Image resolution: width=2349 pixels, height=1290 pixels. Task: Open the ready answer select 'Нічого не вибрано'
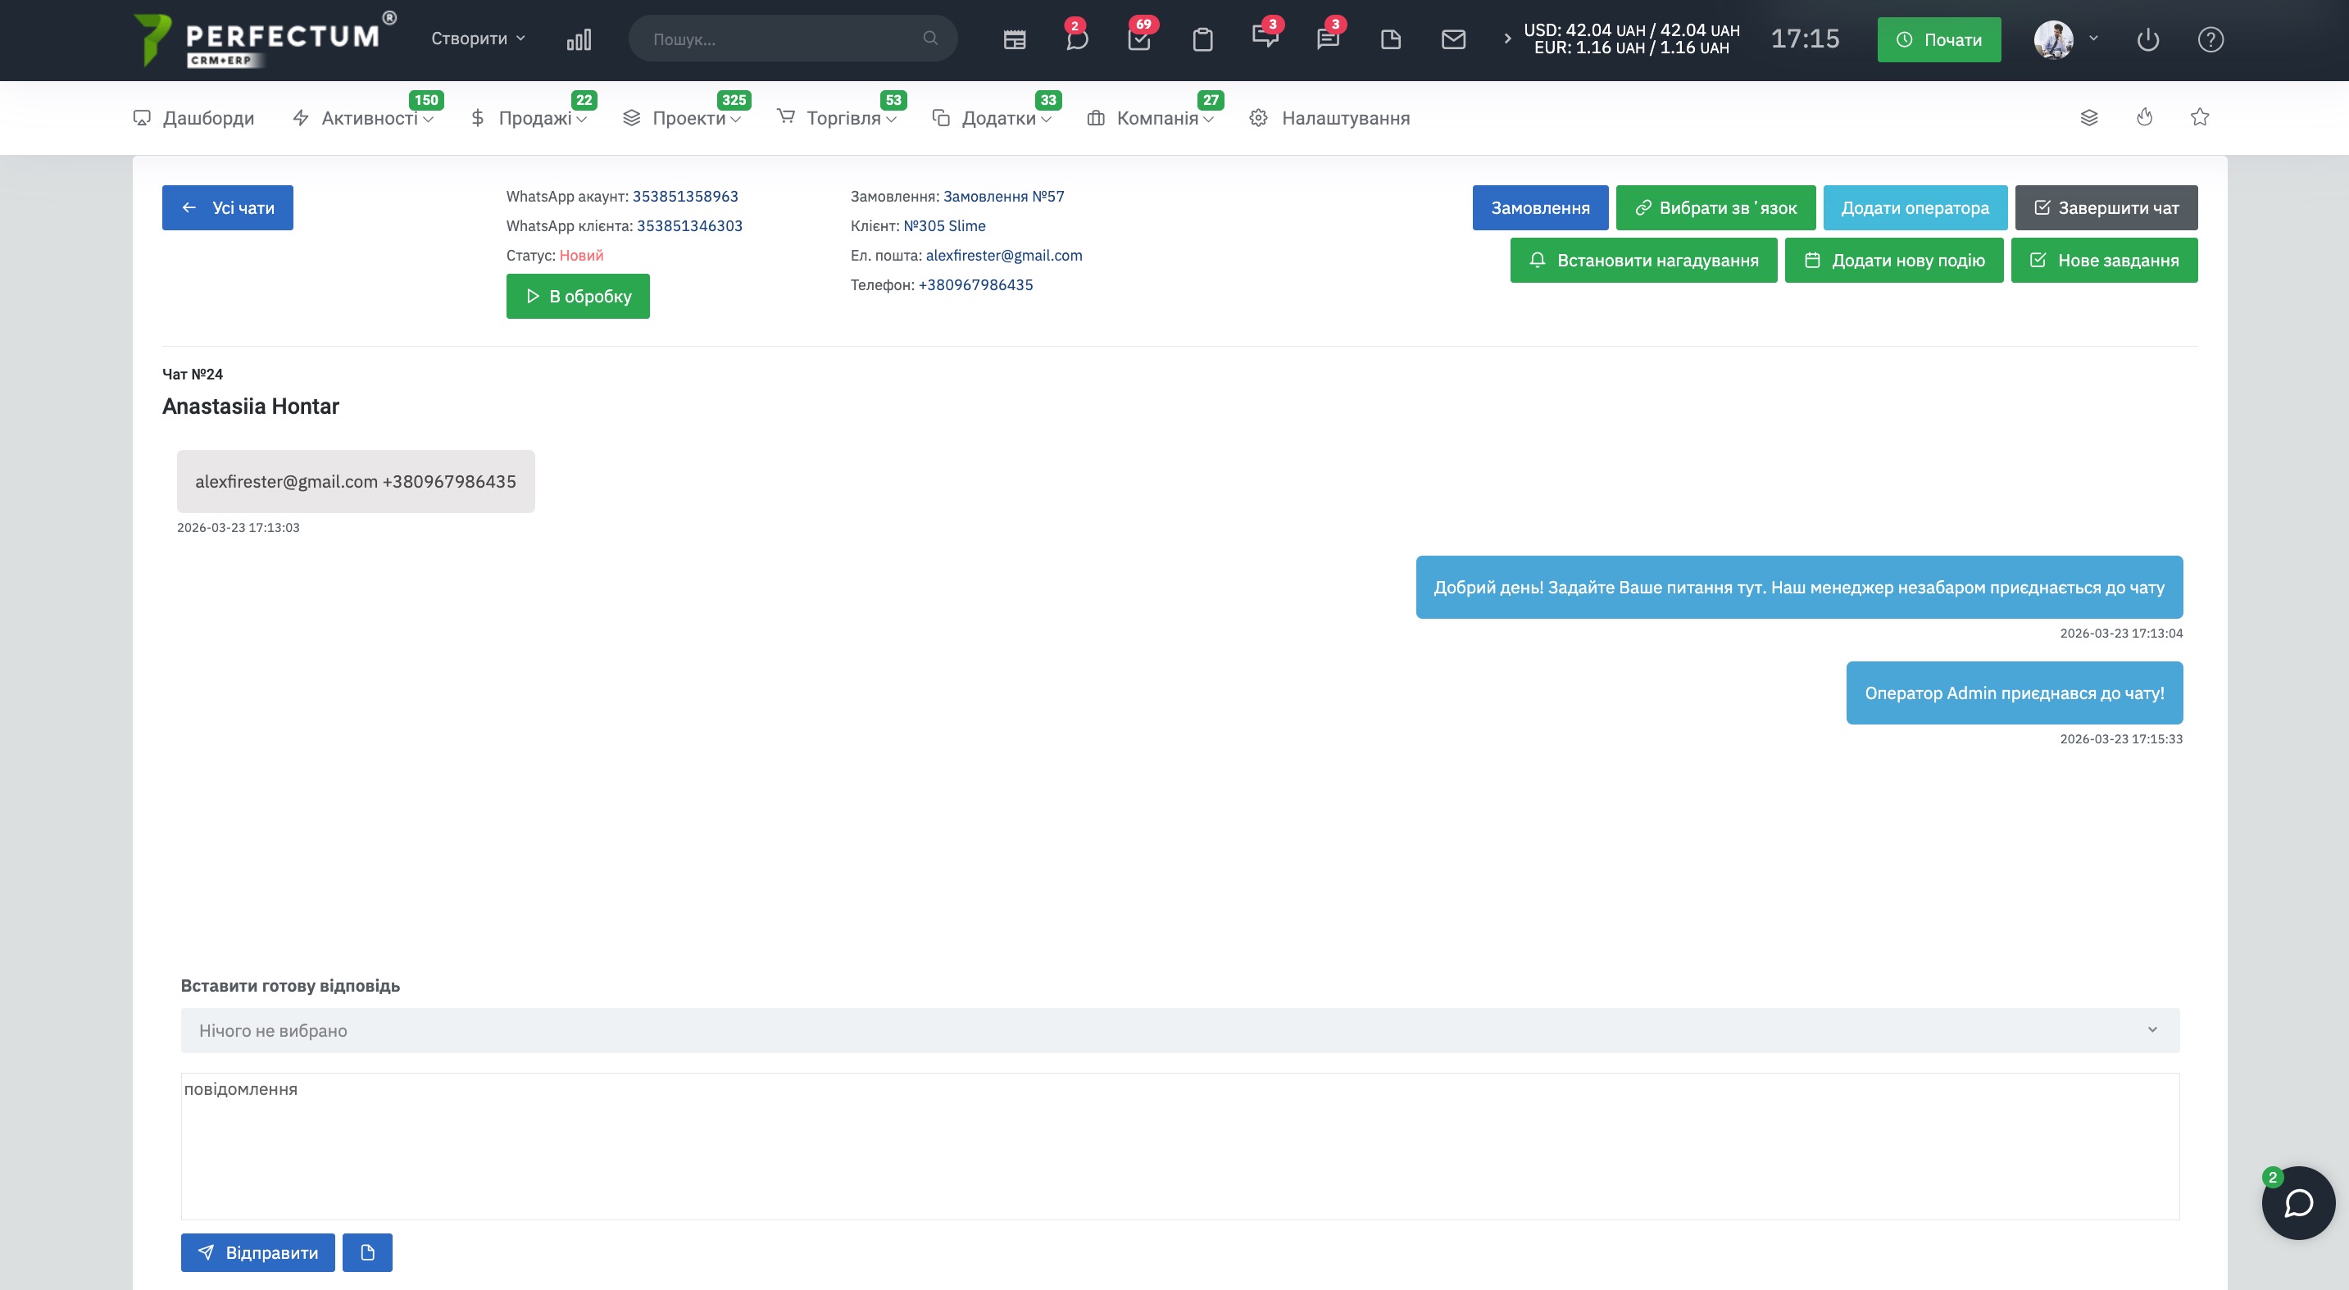coord(1179,1030)
